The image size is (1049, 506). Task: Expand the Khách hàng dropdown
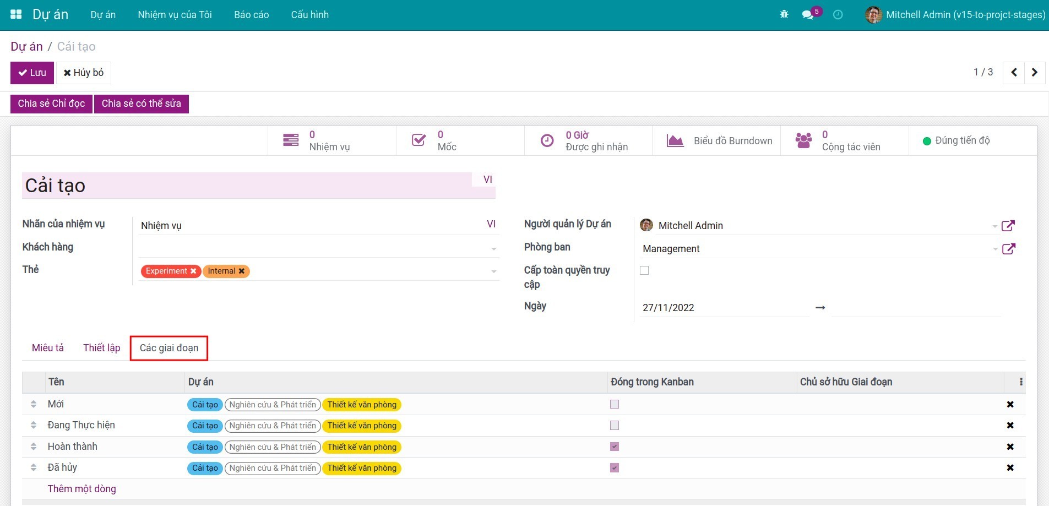pyautogui.click(x=493, y=249)
